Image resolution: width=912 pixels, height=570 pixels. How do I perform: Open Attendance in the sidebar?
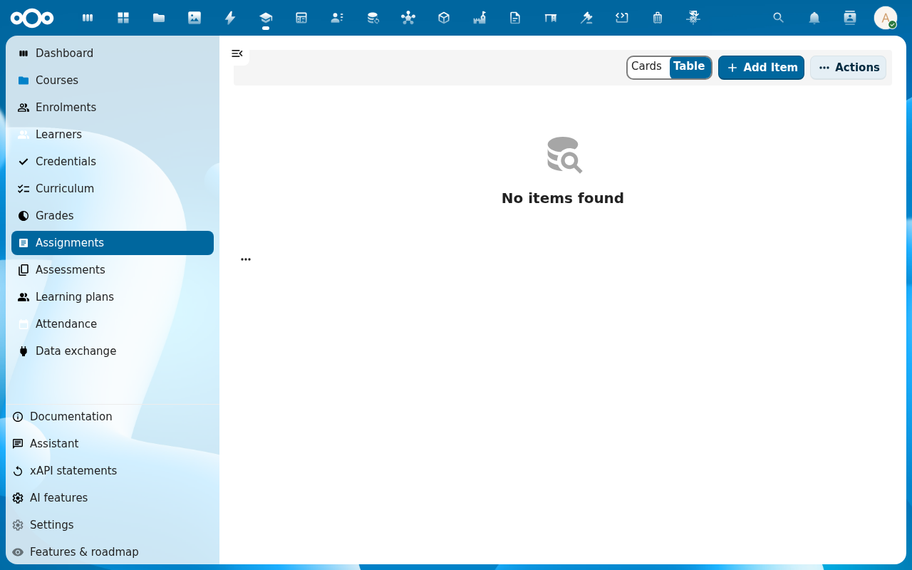113,324
